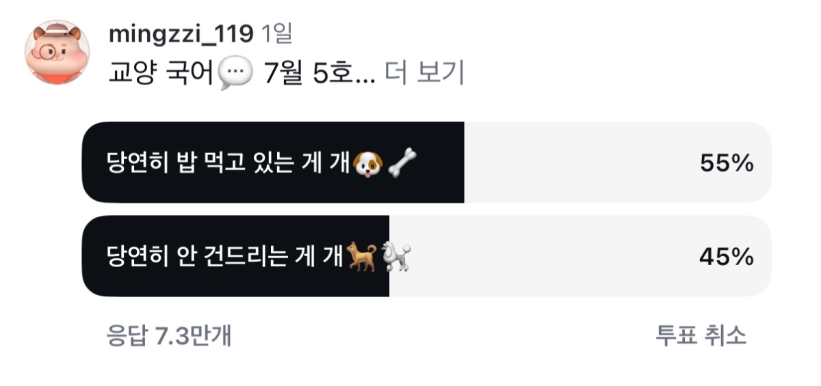Click the '1일' post timestamp

click(x=276, y=33)
